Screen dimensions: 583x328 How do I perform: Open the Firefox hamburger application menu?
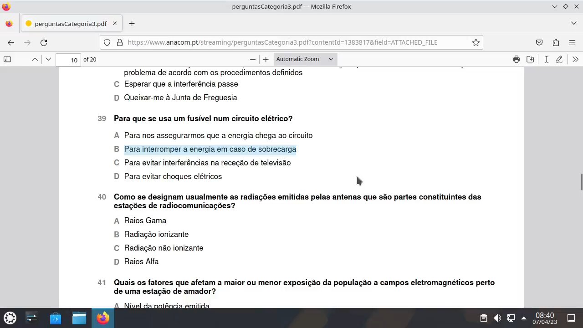click(572, 42)
